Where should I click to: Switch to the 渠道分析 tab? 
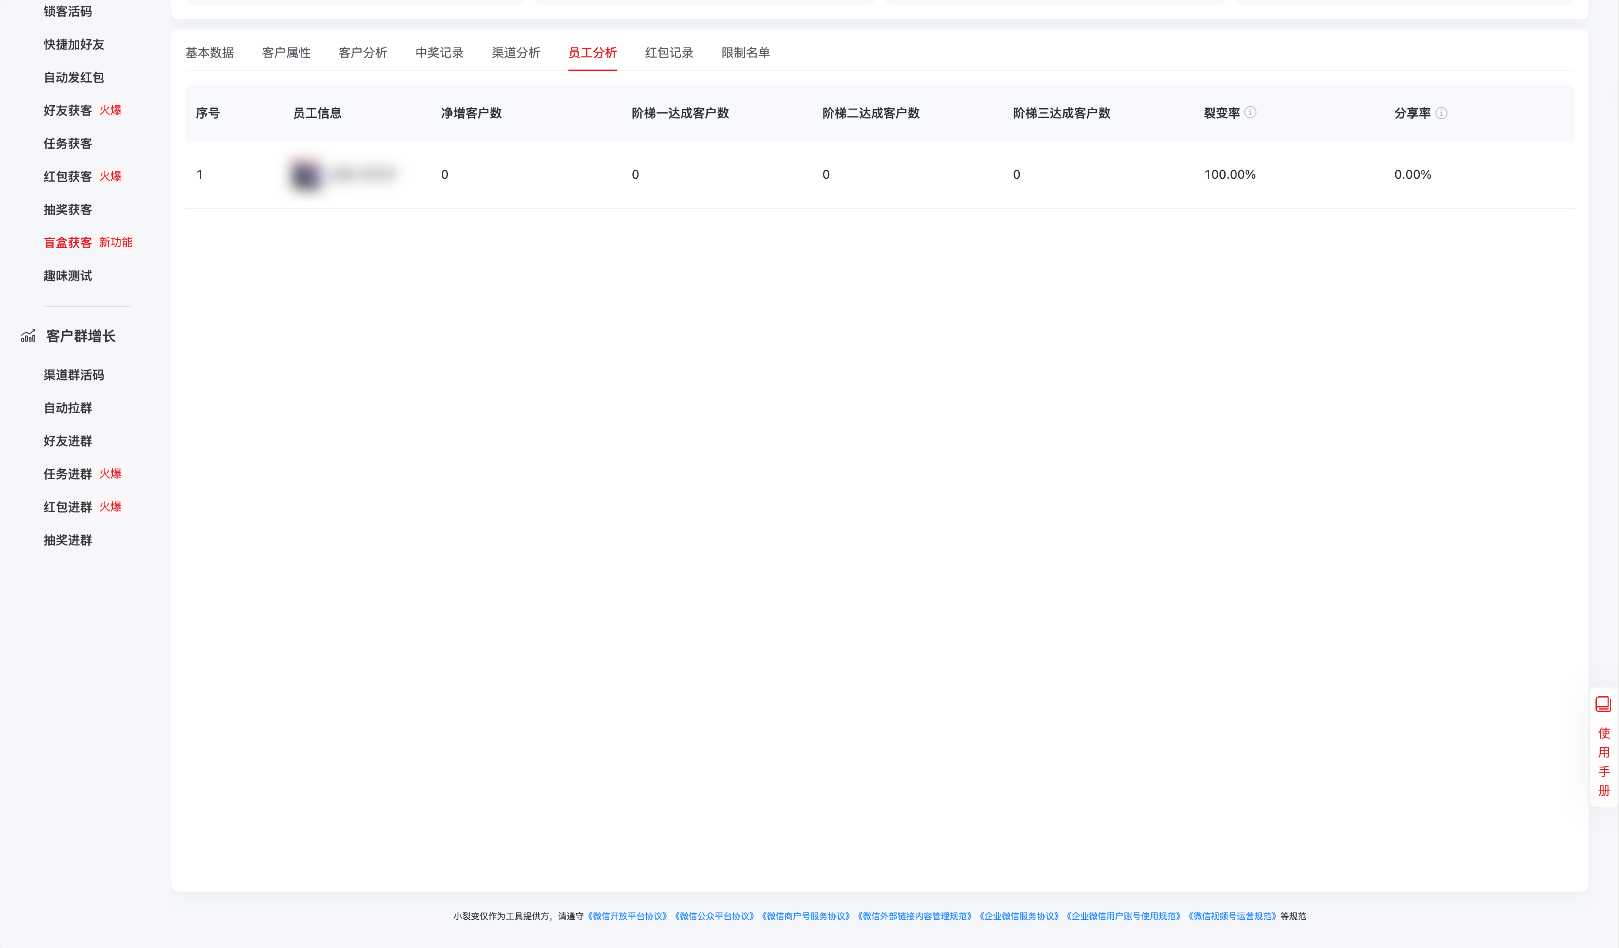pos(516,53)
